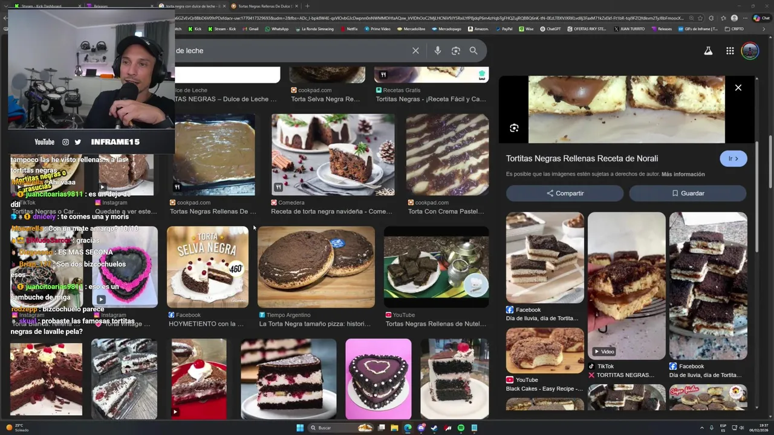Click the magnifier search submit icon
The height and width of the screenshot is (435, 774).
473,51
